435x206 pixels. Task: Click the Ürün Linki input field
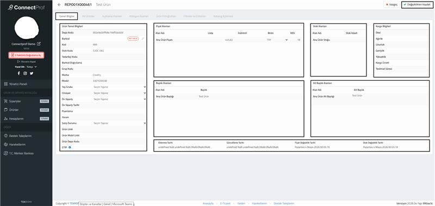click(x=119, y=129)
